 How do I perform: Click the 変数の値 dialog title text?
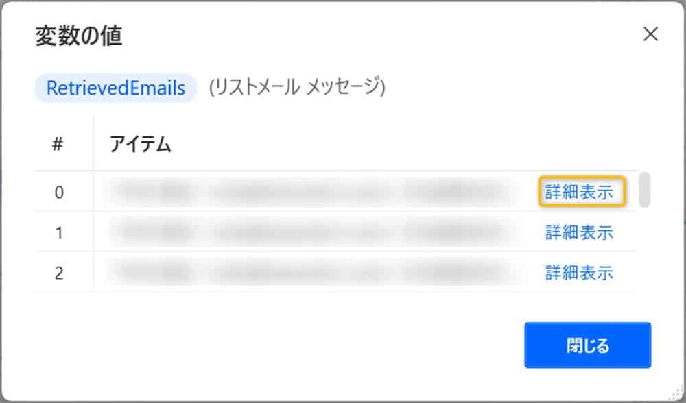78,36
